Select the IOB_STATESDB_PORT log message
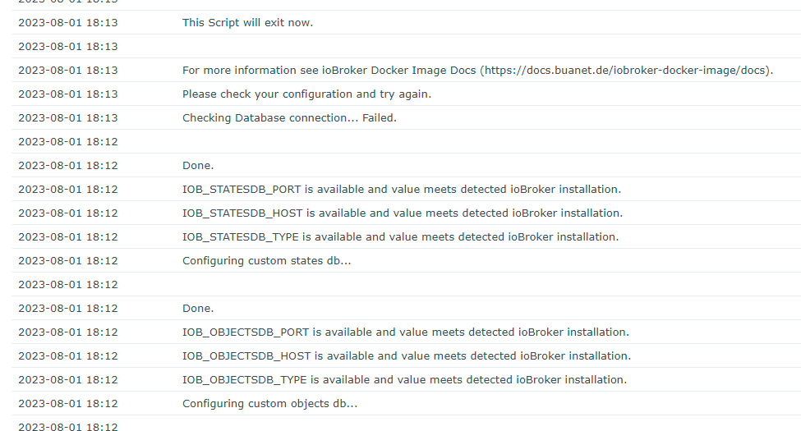This screenshot has width=801, height=431. click(401, 190)
